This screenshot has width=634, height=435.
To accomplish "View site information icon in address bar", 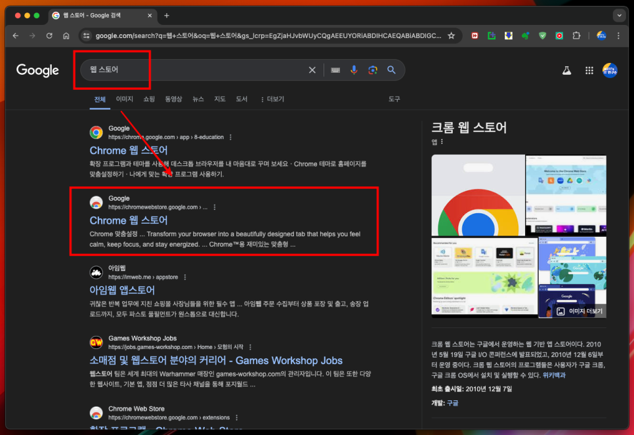I will click(86, 36).
